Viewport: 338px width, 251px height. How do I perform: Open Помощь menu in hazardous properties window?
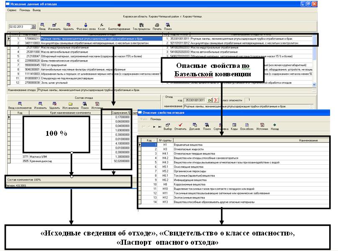pyautogui.click(x=156, y=119)
